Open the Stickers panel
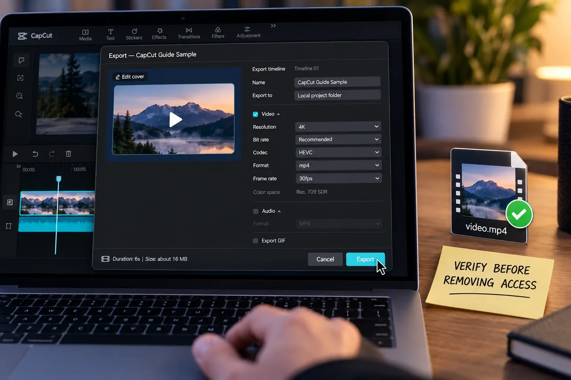The width and height of the screenshot is (571, 380). point(134,34)
